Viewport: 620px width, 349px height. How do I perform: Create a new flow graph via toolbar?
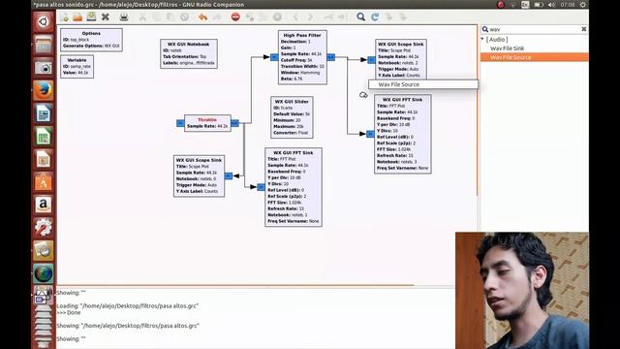tap(64, 17)
